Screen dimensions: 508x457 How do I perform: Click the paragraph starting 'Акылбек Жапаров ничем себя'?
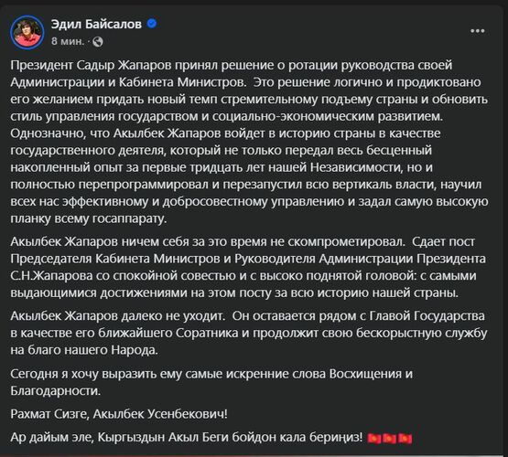click(248, 267)
